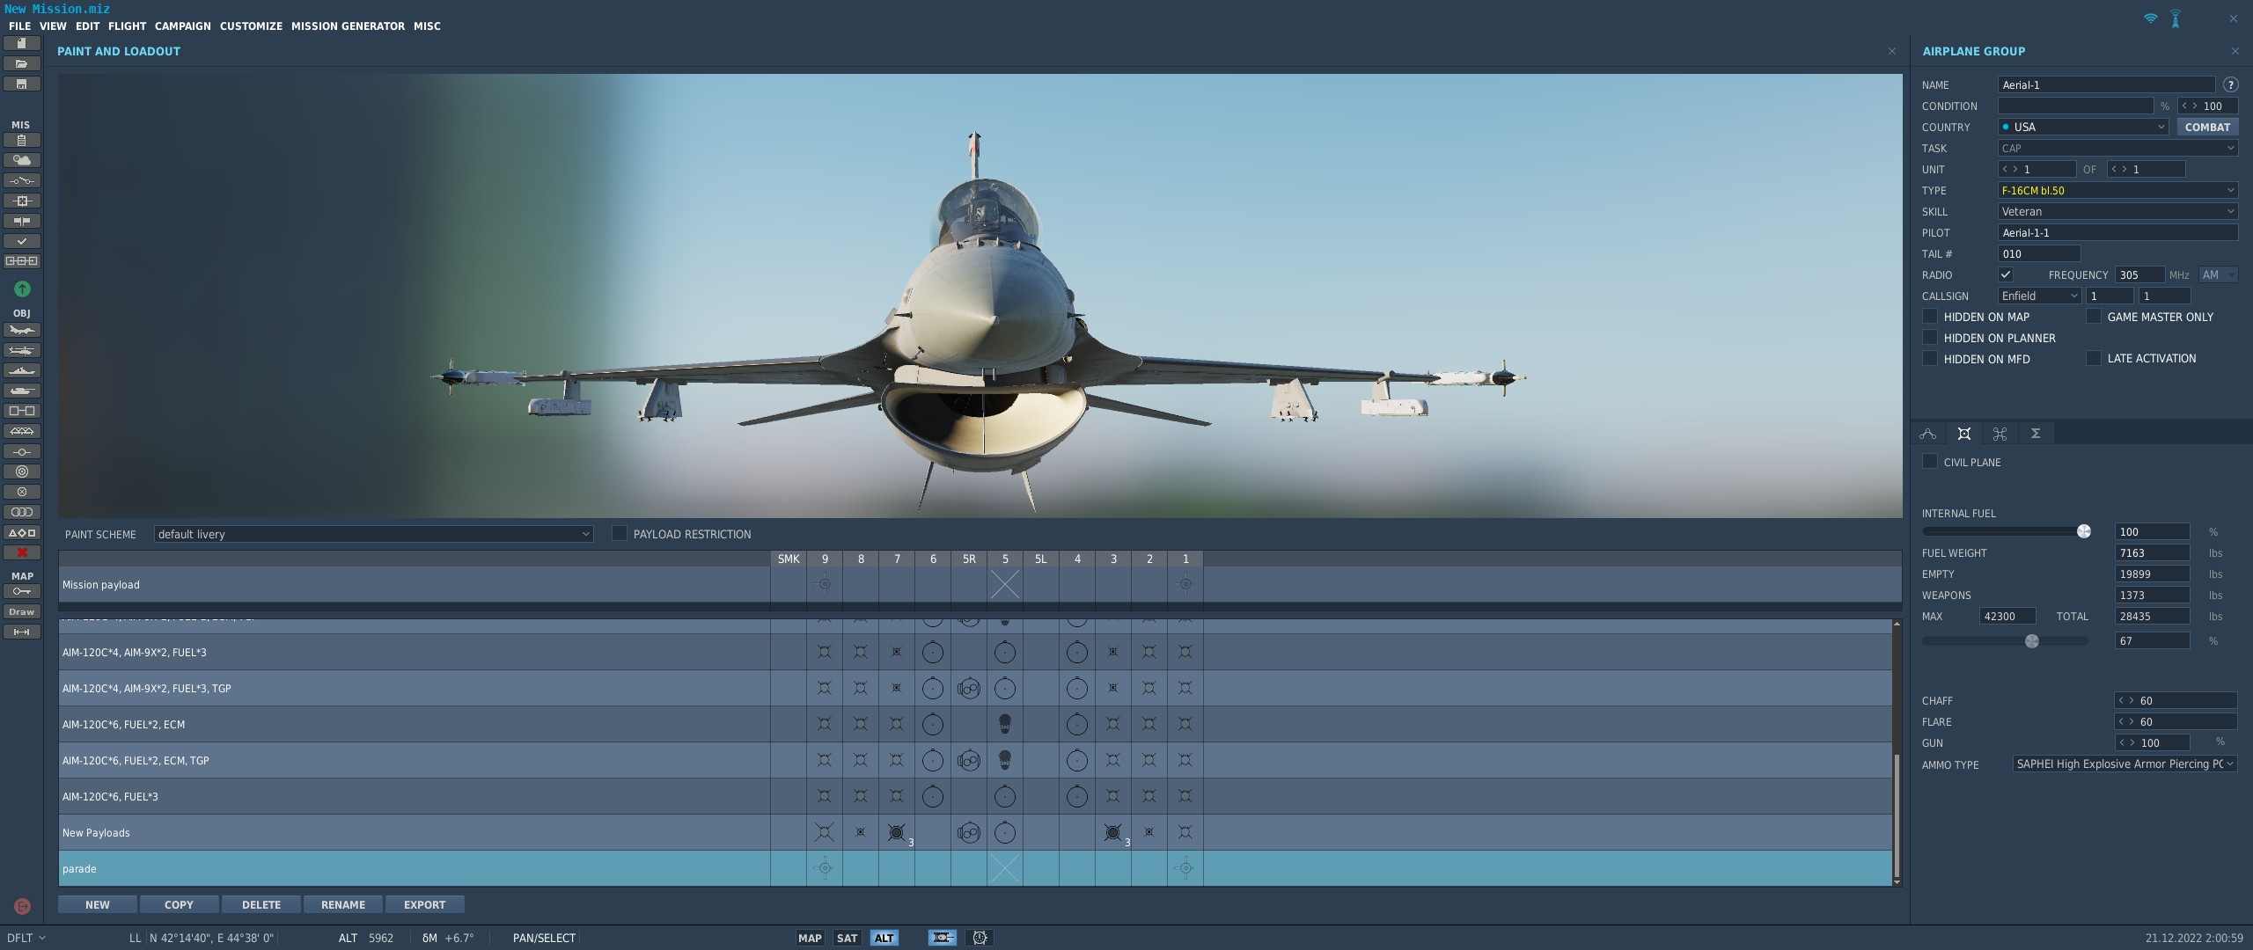Toggle the Radio checkbox
Viewport: 2253px width, 950px height.
2006,274
